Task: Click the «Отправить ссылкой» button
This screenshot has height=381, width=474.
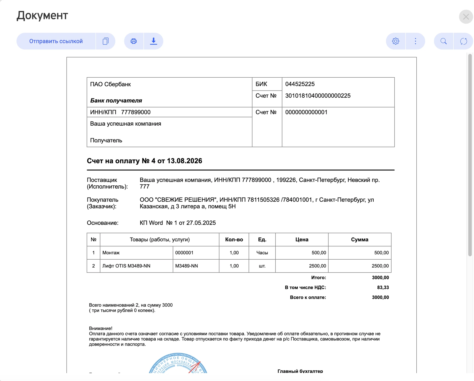Action: 56,41
